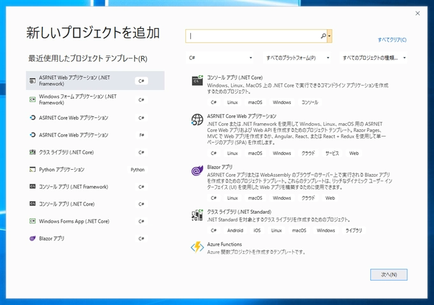Click the ASP.NET Core Web アプリケーション globe icon in results
The height and width of the screenshot is (305, 434).
[x=197, y=119]
